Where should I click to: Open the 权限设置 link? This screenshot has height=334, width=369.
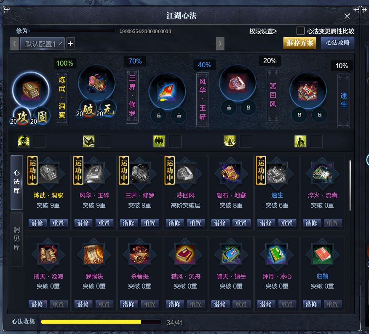(x=263, y=31)
